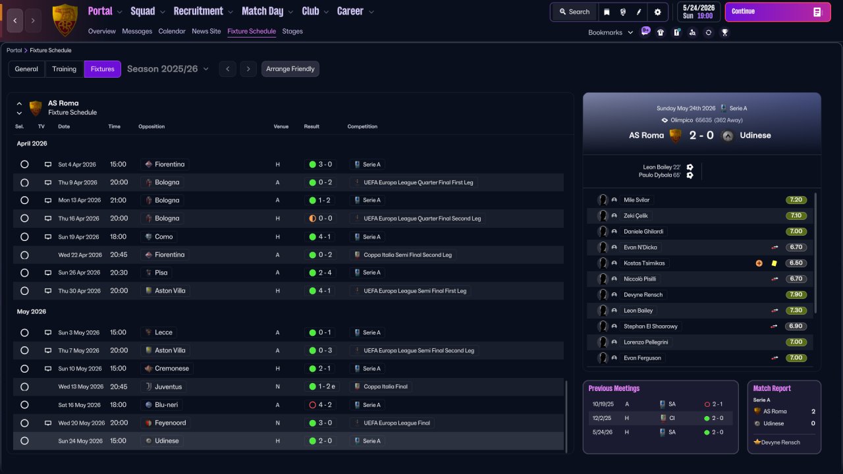Open Mile Svilar's player name
Screen dimensions: 843x474
point(637,200)
